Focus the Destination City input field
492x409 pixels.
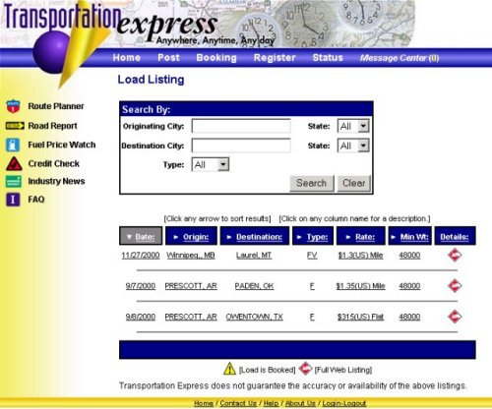[x=241, y=146]
